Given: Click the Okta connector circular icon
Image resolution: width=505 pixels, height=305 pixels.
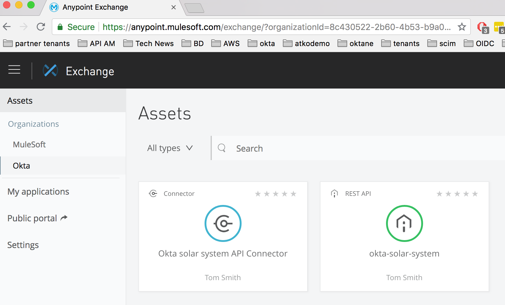Looking at the screenshot, I should [223, 223].
